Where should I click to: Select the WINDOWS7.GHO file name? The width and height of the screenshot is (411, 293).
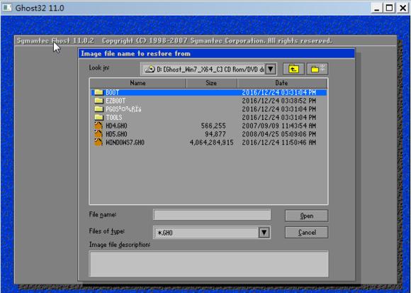(125, 143)
